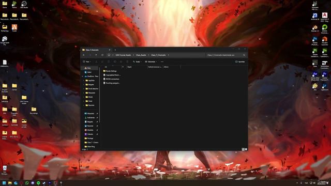
Task: Click the up-one-level arrow in Explorer
Action: 96,55
